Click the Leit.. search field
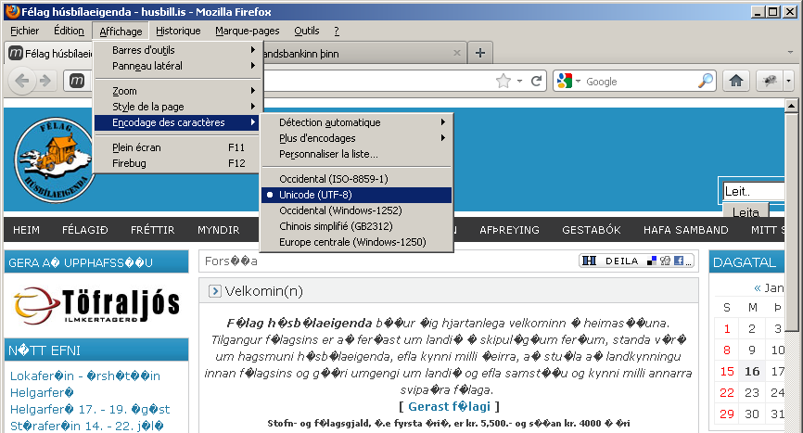Image resolution: width=803 pixels, height=433 pixels. (x=753, y=191)
